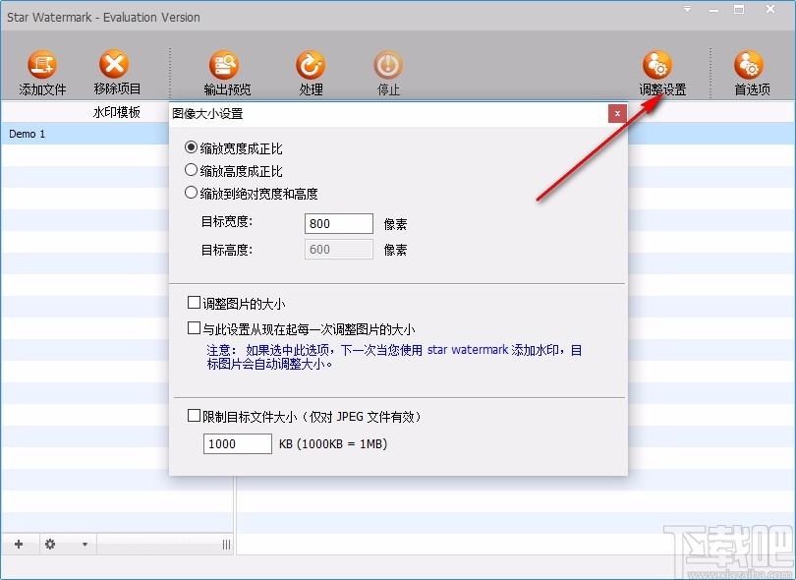Click the file size field showing 1000
Screen dimensions: 796x580
(237, 444)
